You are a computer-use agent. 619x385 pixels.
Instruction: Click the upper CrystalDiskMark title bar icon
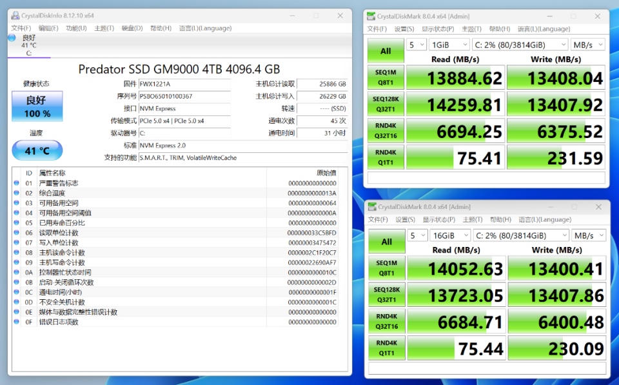(371, 16)
